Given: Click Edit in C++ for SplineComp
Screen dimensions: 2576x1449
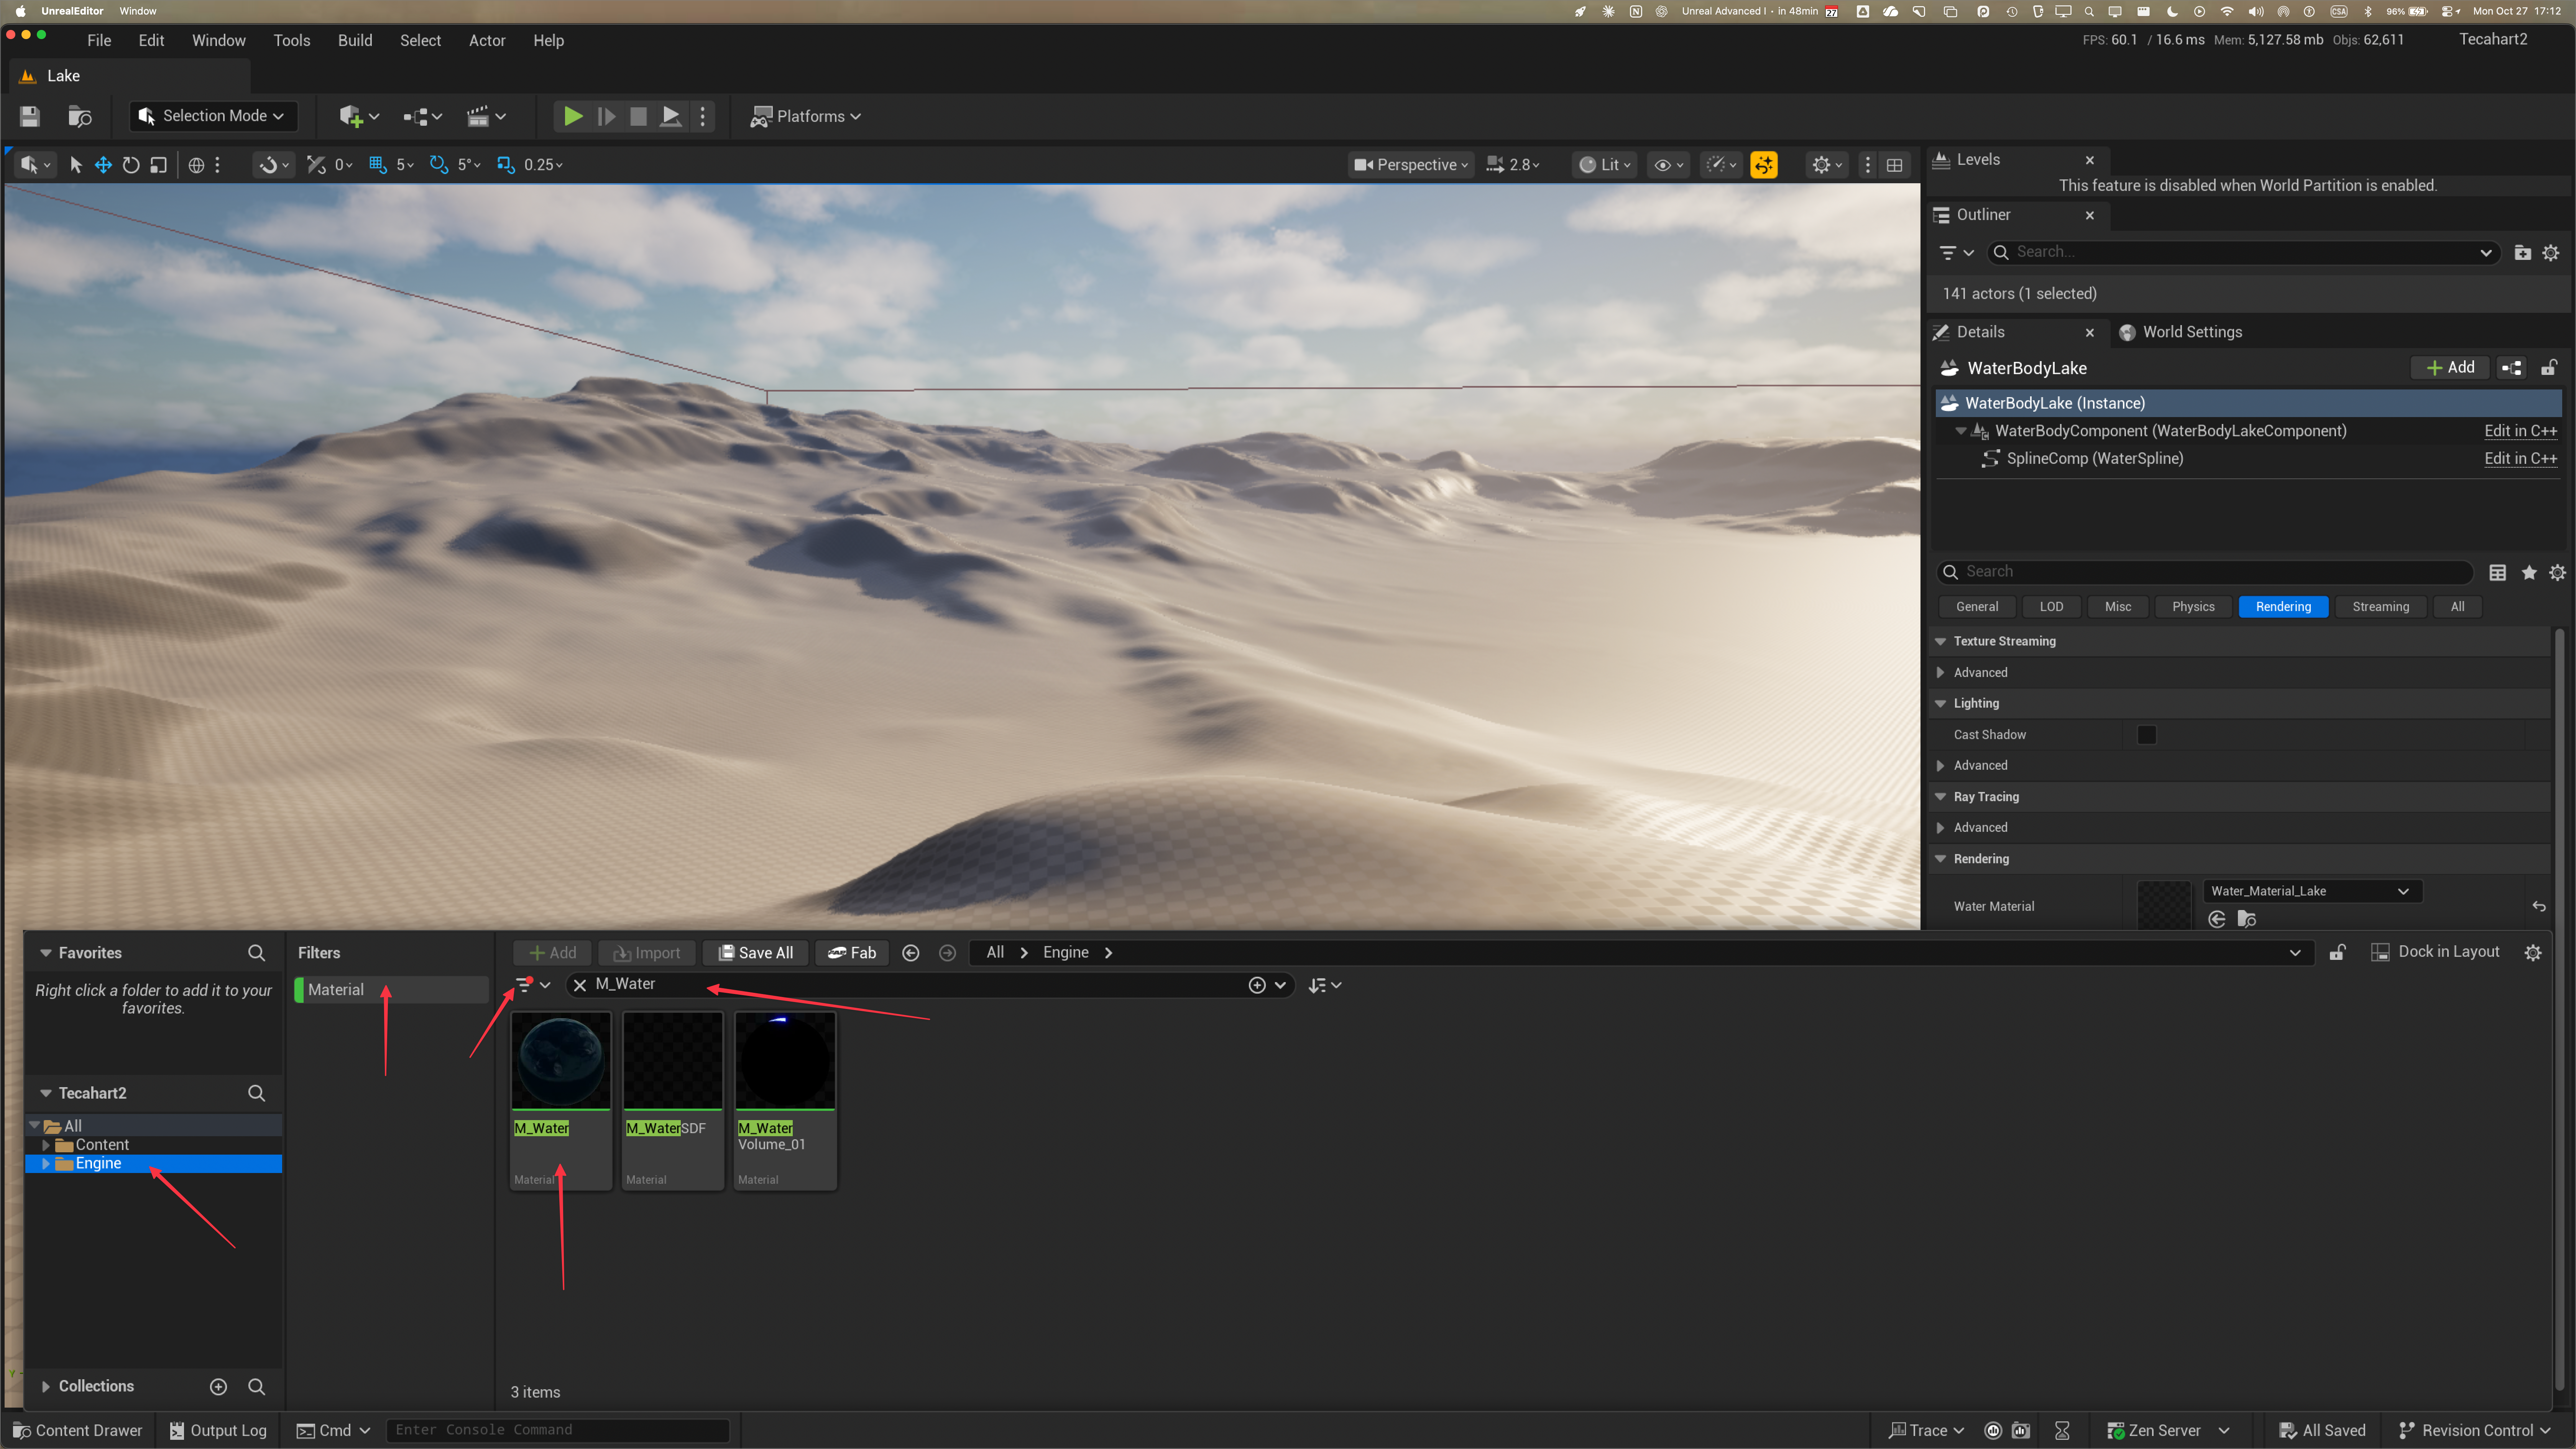Looking at the screenshot, I should (x=2520, y=458).
